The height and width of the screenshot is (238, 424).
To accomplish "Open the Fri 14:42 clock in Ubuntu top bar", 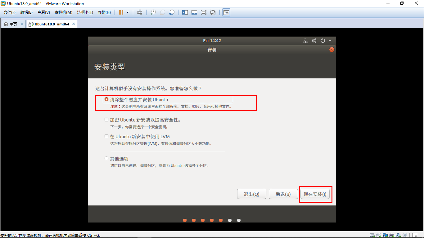I will 212,41.
